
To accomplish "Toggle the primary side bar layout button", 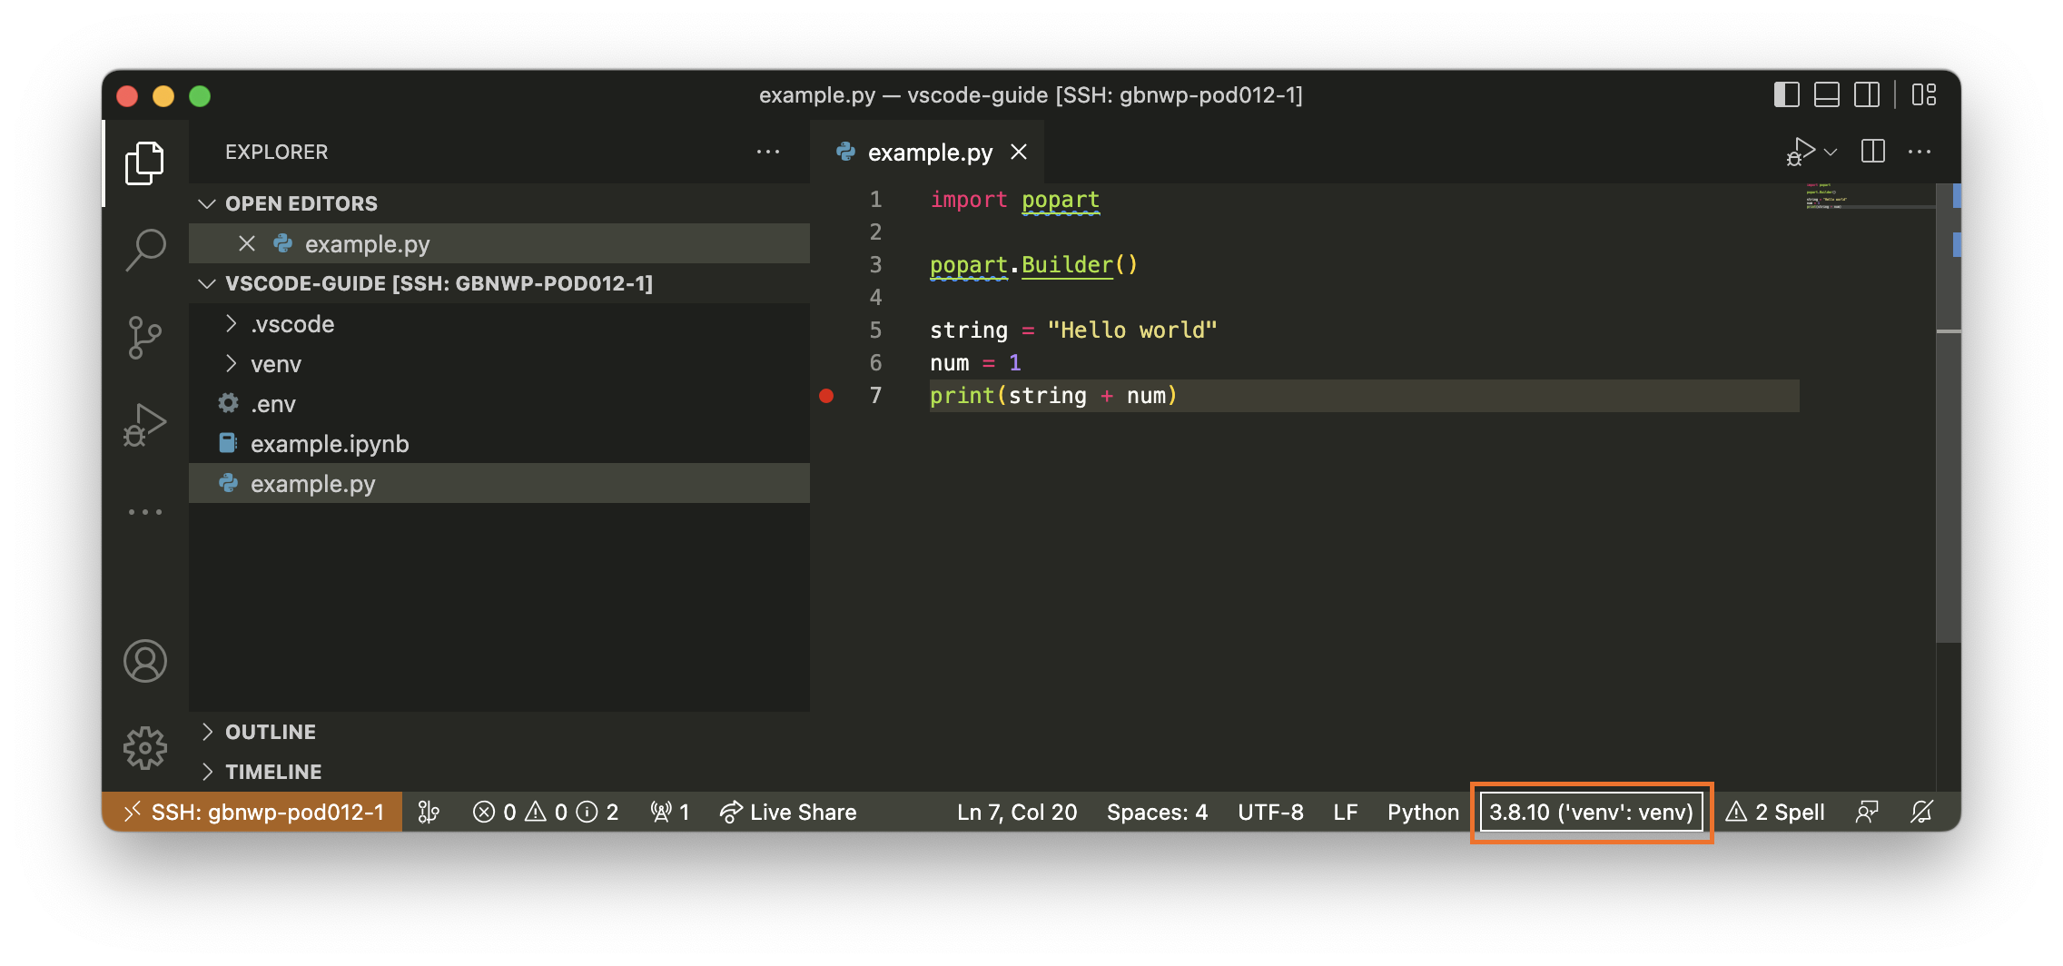I will coord(1786,95).
